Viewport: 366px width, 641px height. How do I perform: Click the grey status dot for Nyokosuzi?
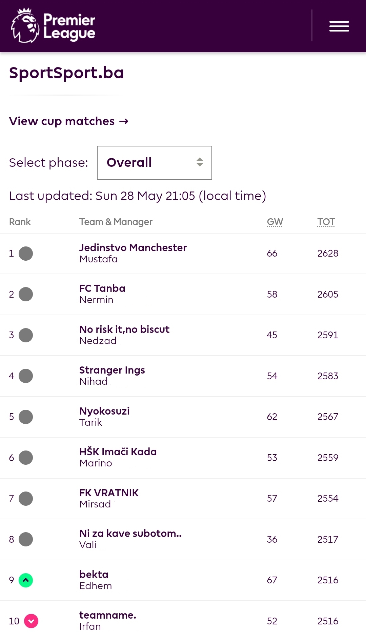[26, 417]
